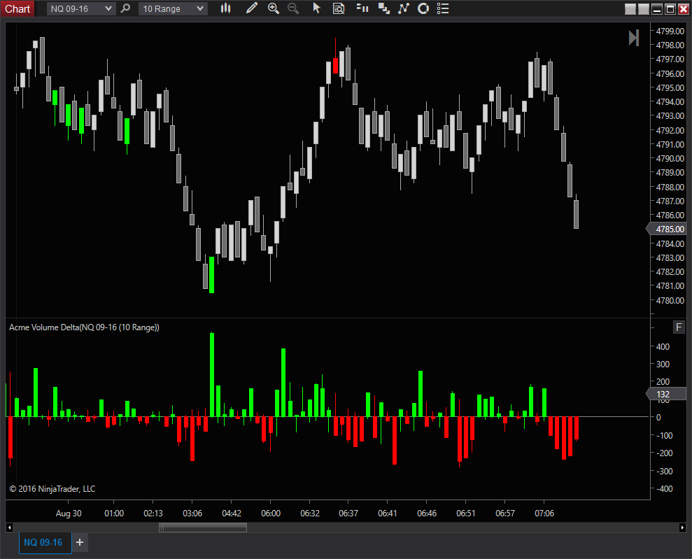The height and width of the screenshot is (559, 692).
Task: Click the 4790.00 price axis label
Action: pyautogui.click(x=670, y=158)
